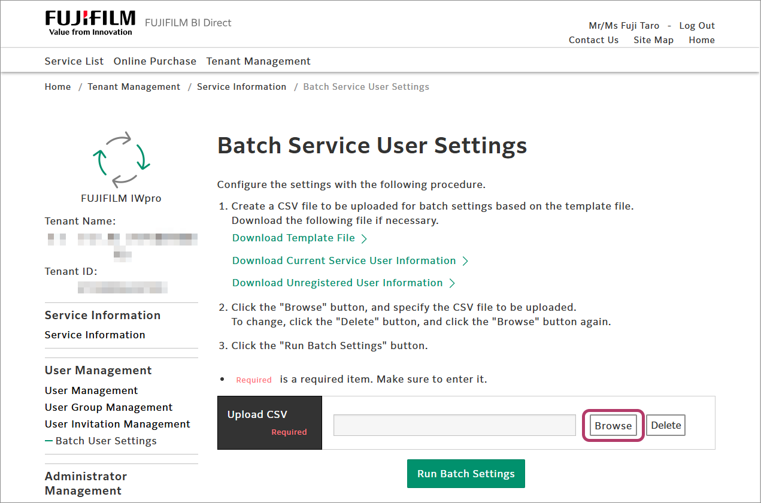Open the Online Purchase menu
This screenshot has width=761, height=503.
click(155, 61)
